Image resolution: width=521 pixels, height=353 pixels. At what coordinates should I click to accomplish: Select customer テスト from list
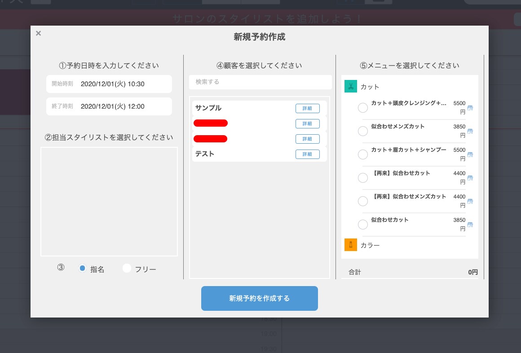click(x=260, y=154)
